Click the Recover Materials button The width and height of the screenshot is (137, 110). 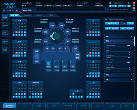point(112,28)
